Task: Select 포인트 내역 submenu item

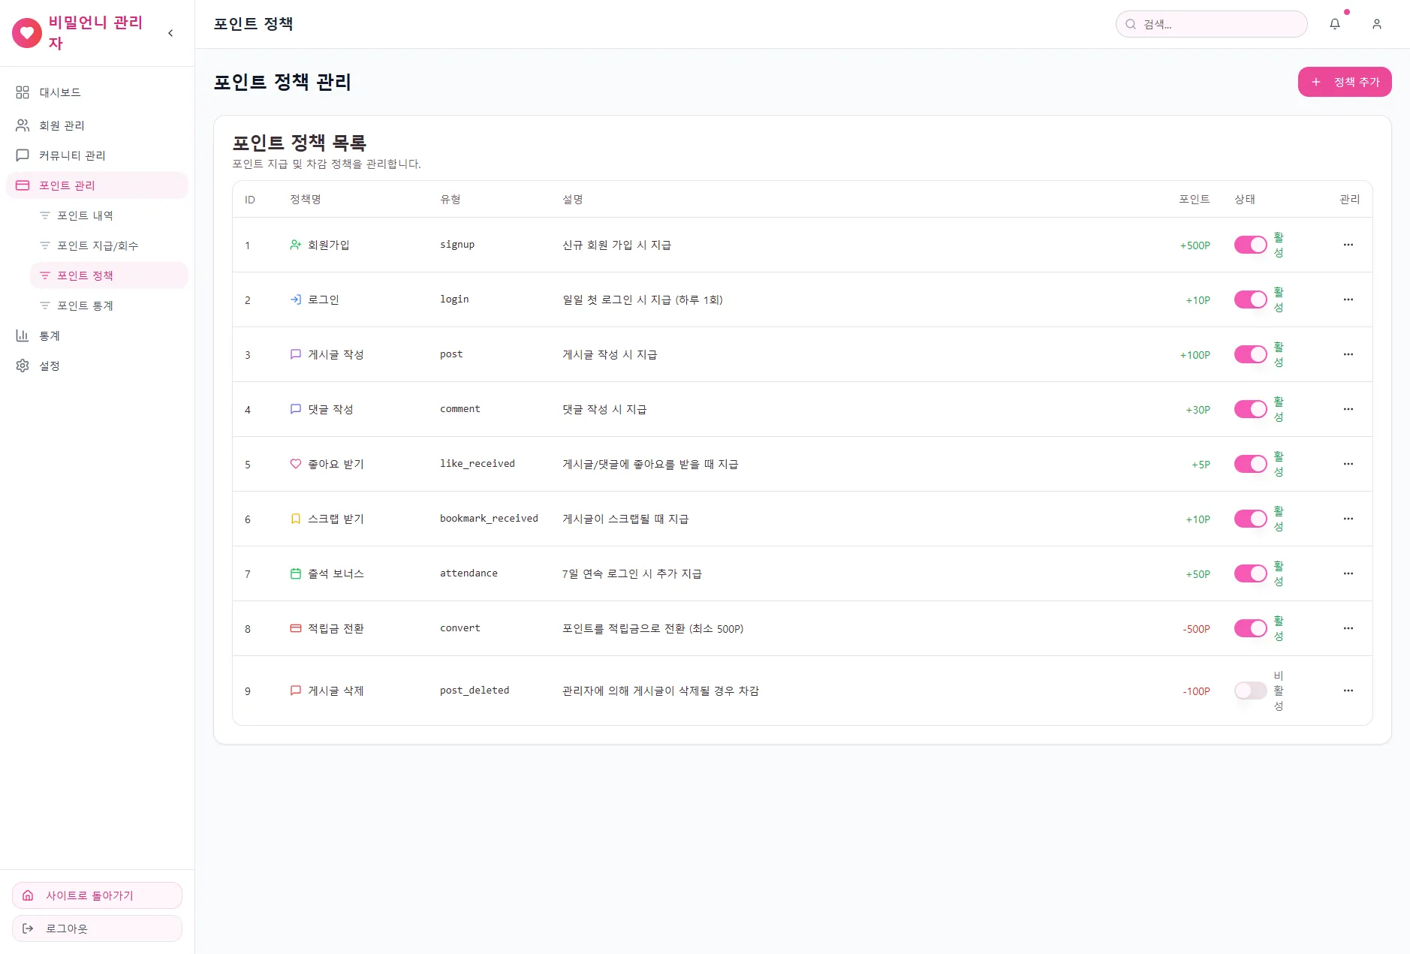Action: tap(109, 215)
